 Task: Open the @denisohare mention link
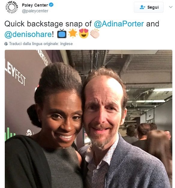[28, 34]
